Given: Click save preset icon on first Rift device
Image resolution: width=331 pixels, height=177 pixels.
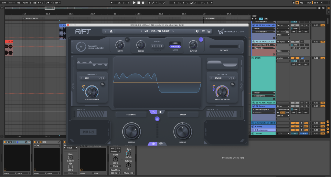Looking at the screenshot, I should click(x=29, y=142).
